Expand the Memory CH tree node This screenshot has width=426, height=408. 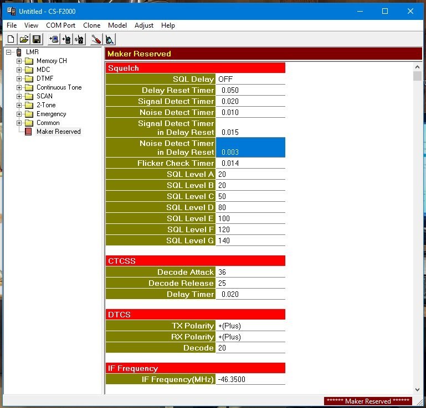(x=19, y=61)
